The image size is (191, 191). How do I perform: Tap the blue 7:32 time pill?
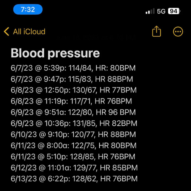pyautogui.click(x=28, y=10)
